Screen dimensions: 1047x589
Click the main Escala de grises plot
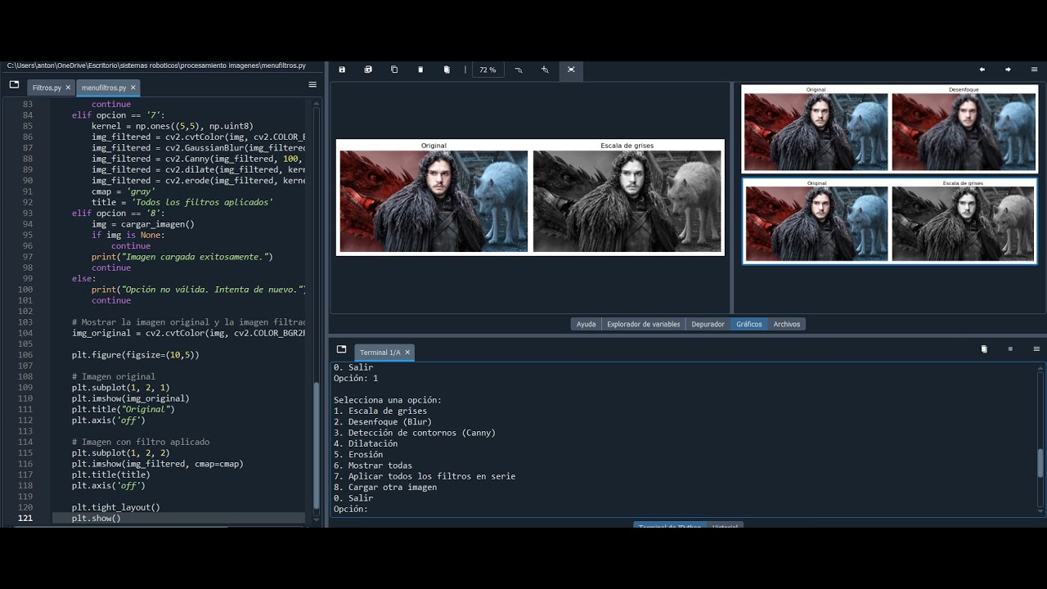[x=530, y=197]
